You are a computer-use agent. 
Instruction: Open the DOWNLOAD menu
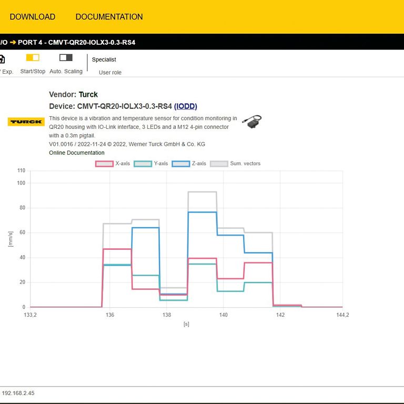[x=32, y=17]
